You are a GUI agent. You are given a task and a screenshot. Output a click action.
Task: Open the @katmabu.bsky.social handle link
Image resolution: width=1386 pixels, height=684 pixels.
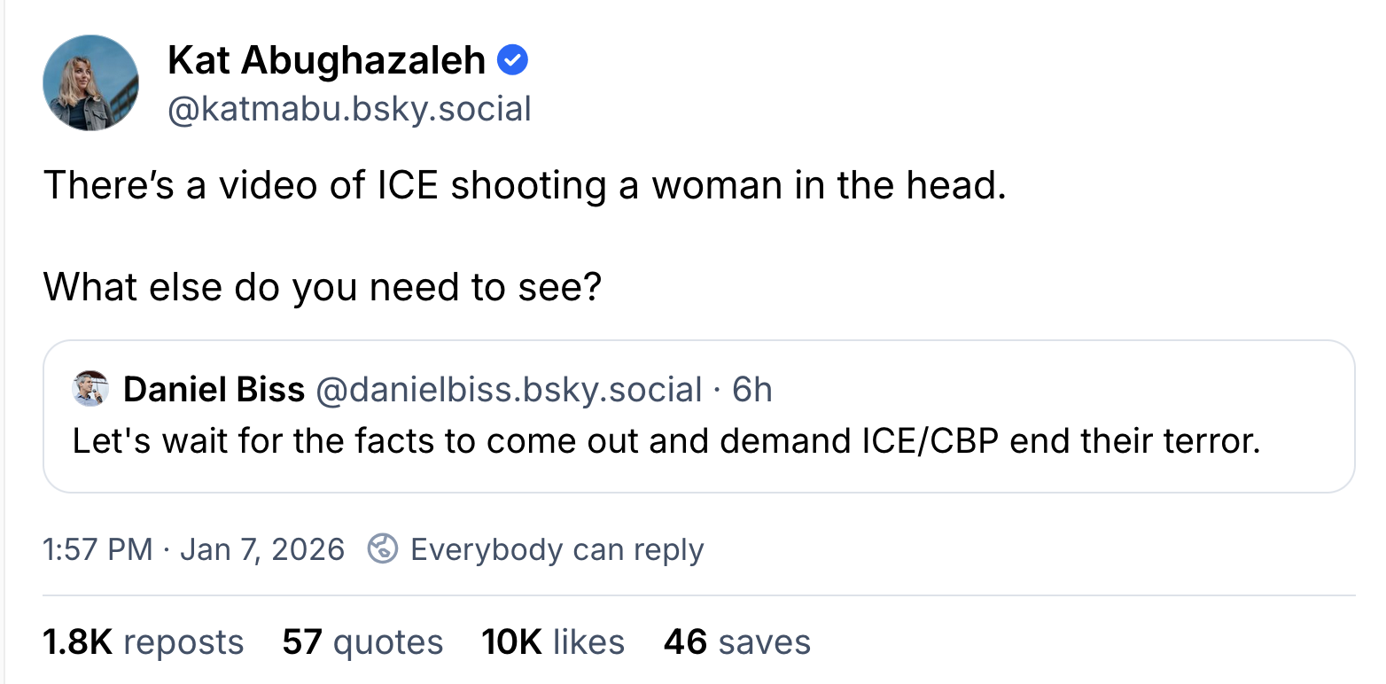tap(349, 108)
